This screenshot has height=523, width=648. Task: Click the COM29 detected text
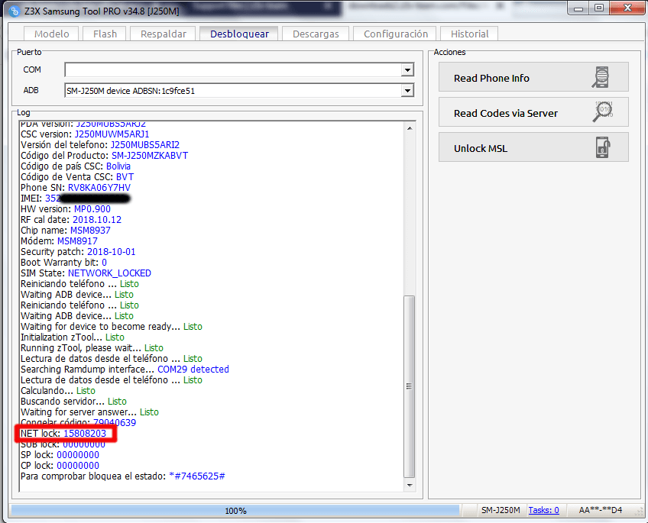[x=193, y=370]
